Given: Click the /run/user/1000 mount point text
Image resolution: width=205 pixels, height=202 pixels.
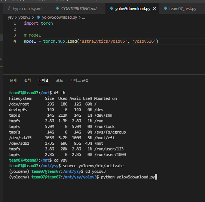Looking at the screenshot, I should (110, 154).
